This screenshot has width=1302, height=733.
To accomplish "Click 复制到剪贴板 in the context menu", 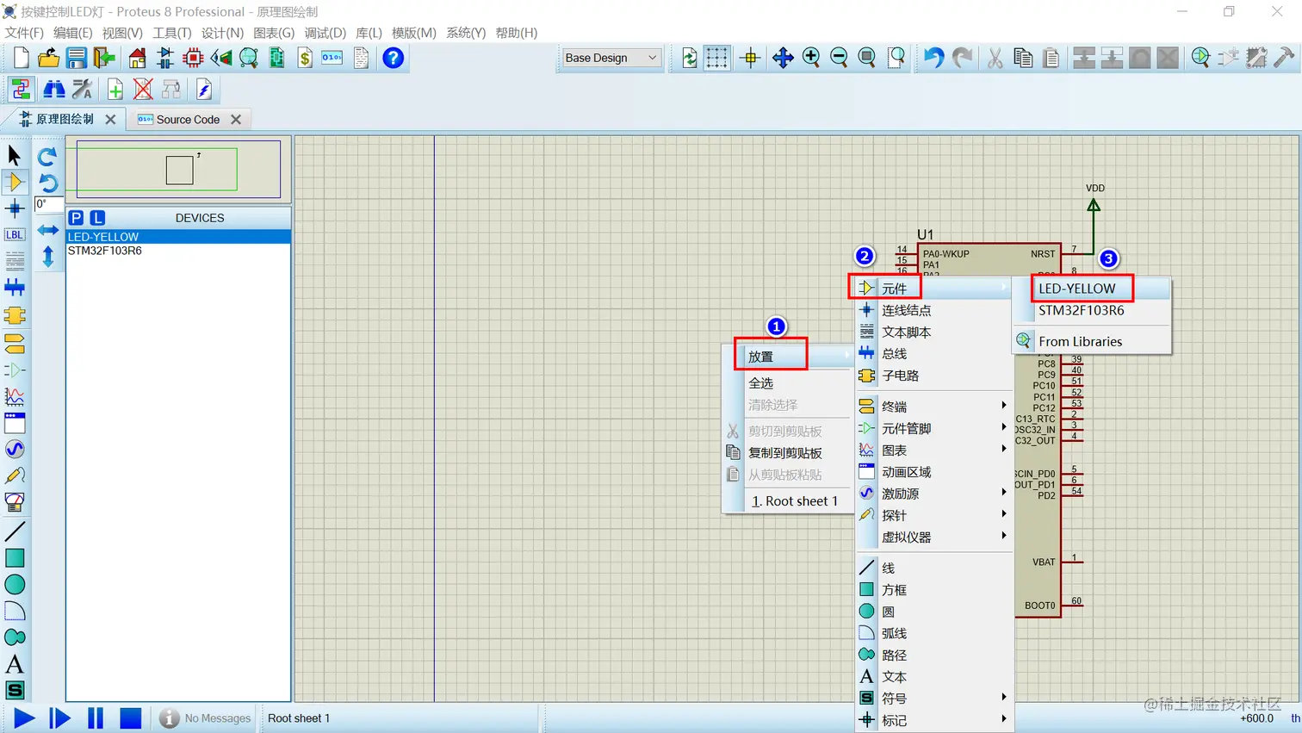I will point(787,452).
